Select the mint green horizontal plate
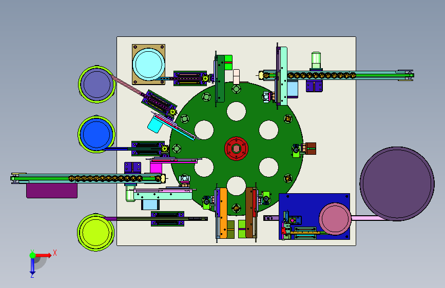 coord(163,195)
